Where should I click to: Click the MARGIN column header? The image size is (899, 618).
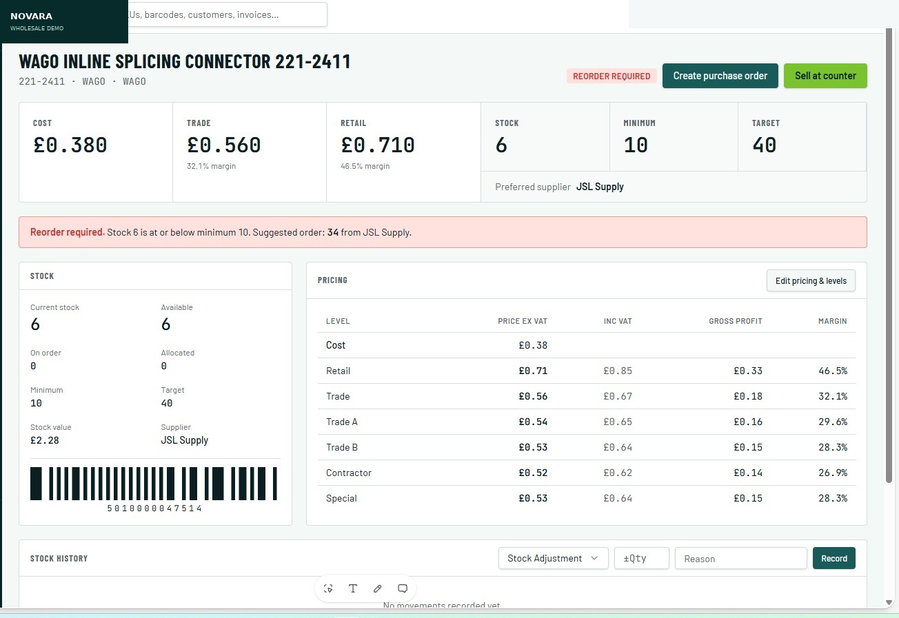coord(833,321)
